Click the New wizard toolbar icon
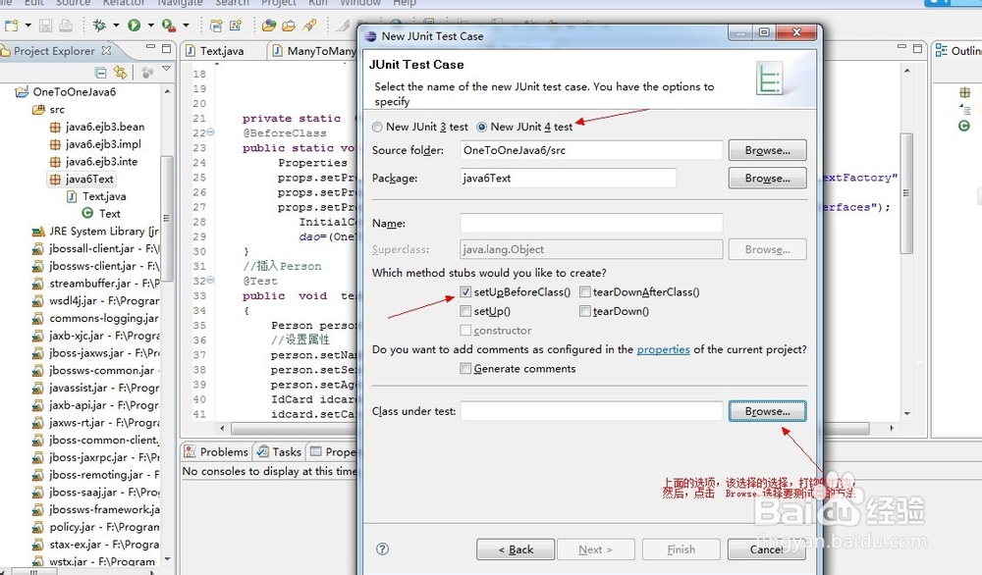 [11, 26]
